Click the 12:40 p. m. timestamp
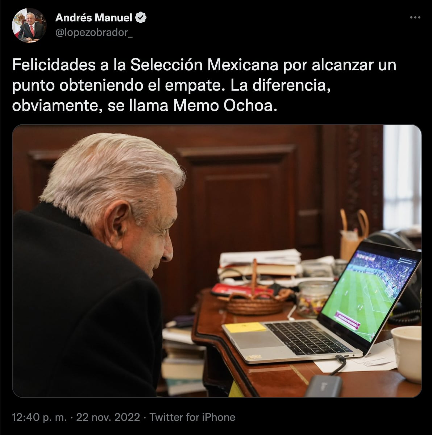Image resolution: width=432 pixels, height=435 pixels. click(40, 417)
